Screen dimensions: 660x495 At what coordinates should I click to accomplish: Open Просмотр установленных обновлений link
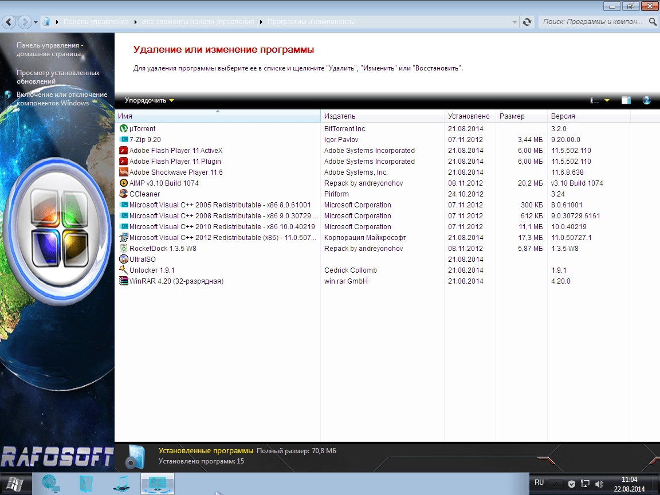coord(58,77)
